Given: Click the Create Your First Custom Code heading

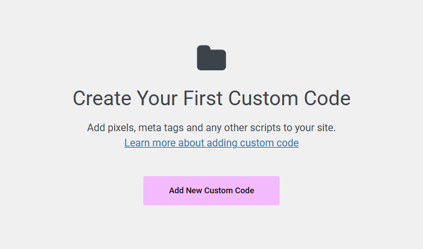Looking at the screenshot, I should 212,98.
